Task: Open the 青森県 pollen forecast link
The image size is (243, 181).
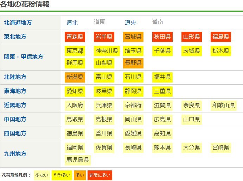Action: (x=75, y=37)
